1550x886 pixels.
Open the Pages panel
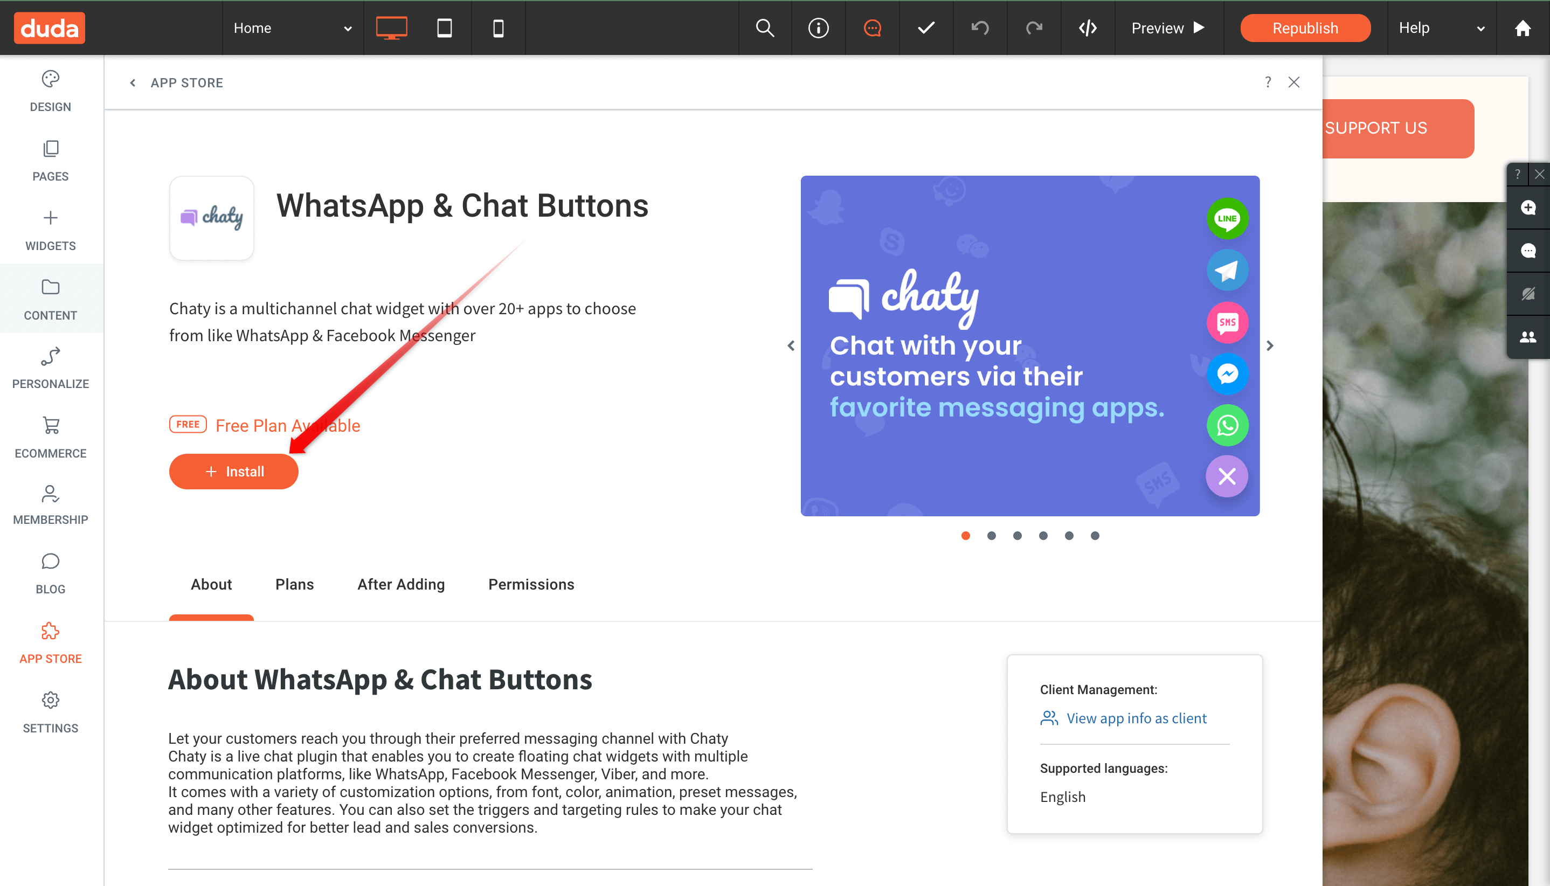click(x=51, y=161)
